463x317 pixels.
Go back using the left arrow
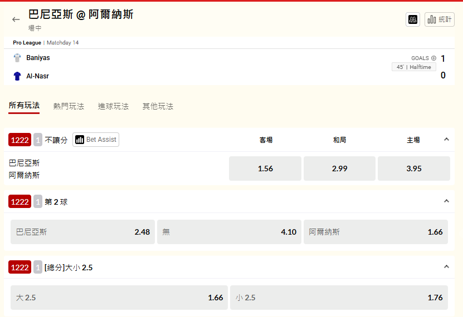pos(16,19)
